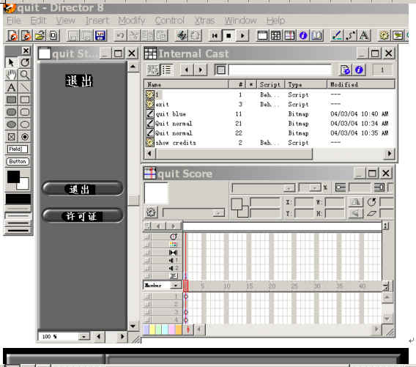The width and height of the screenshot is (416, 367).
Task: Open the Property Inspector toolbar icon
Action: coord(303,35)
